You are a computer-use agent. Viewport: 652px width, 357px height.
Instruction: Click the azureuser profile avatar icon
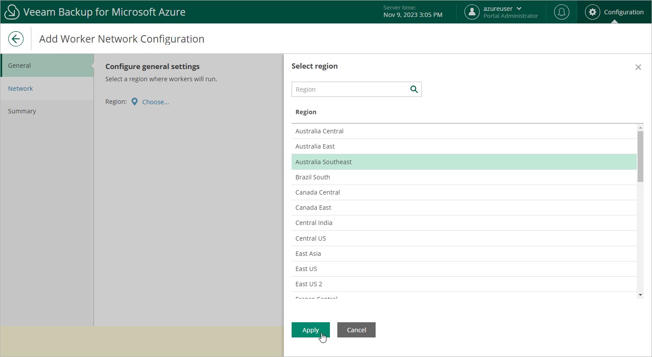(472, 12)
